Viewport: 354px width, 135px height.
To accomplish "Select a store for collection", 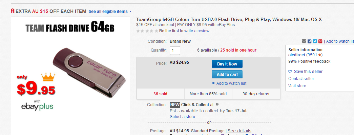I will coord(182,117).
